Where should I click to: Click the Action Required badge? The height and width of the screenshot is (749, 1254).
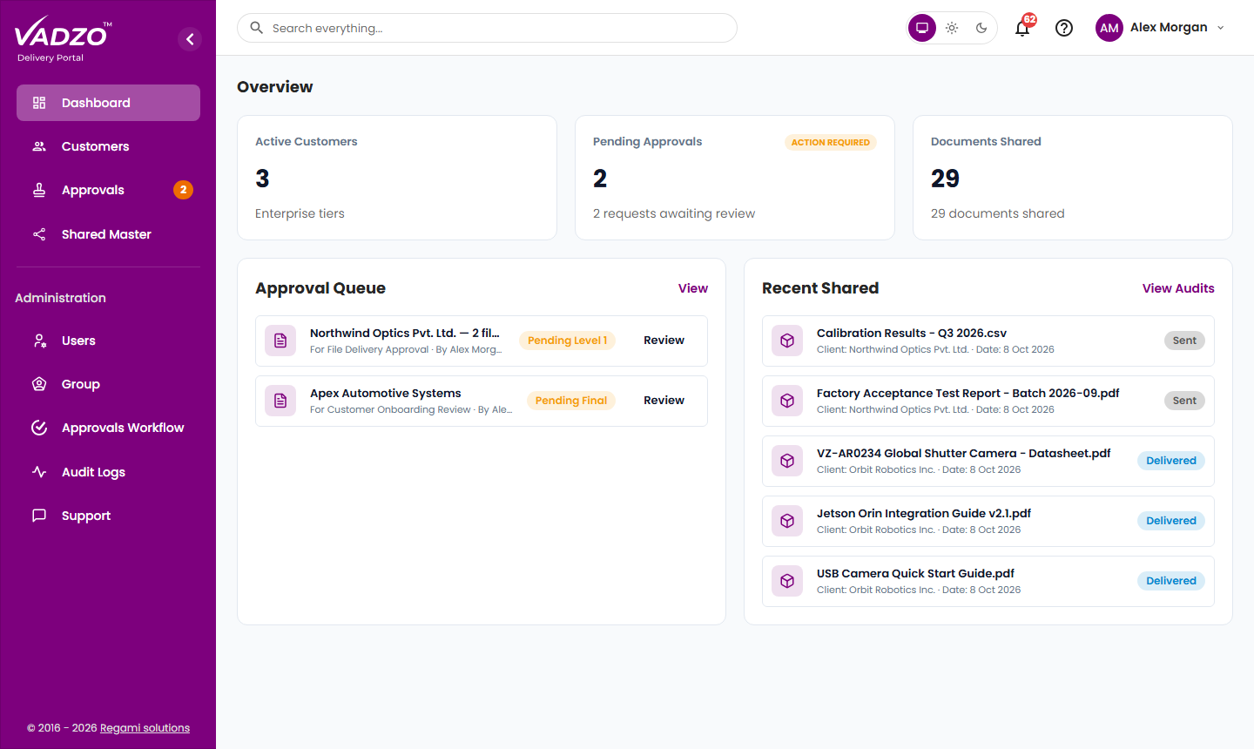pyautogui.click(x=831, y=143)
